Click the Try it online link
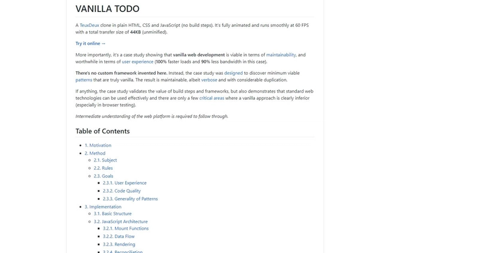 pyautogui.click(x=90, y=44)
